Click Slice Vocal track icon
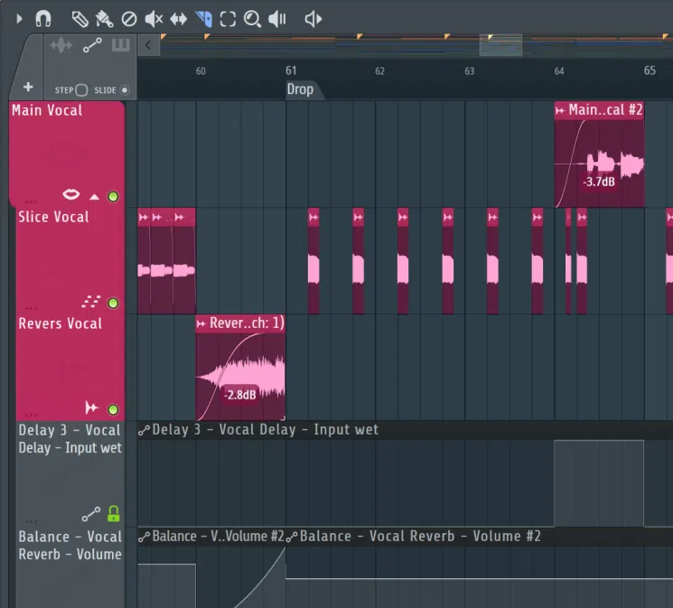 pos(91,302)
